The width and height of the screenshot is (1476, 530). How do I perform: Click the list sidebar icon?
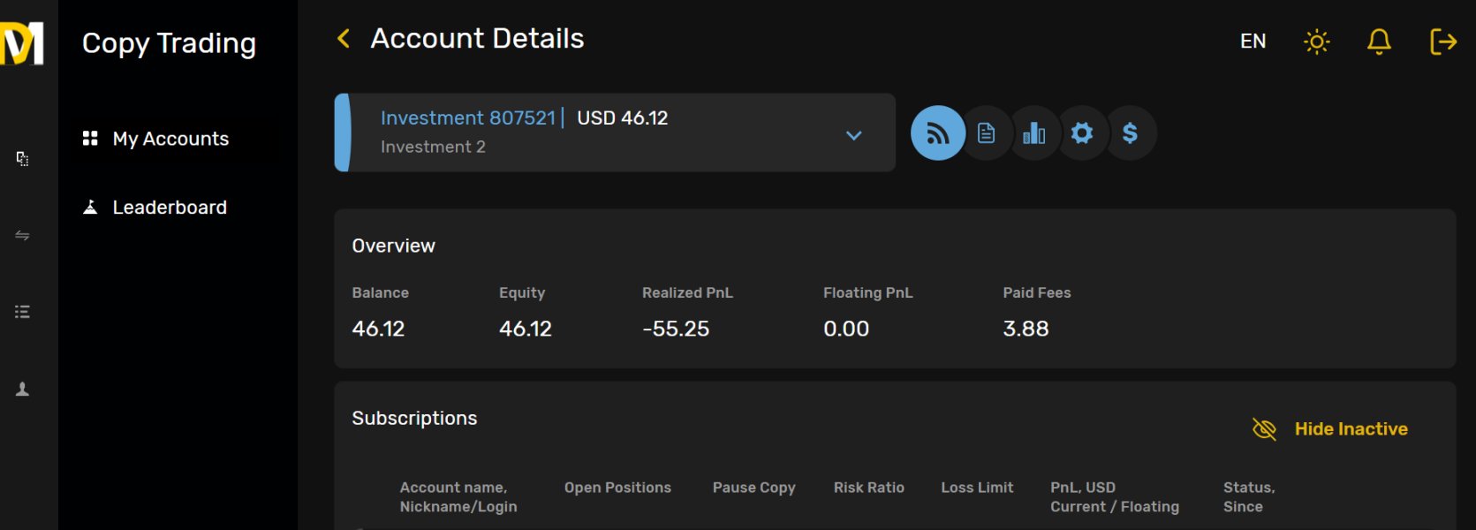click(x=23, y=312)
